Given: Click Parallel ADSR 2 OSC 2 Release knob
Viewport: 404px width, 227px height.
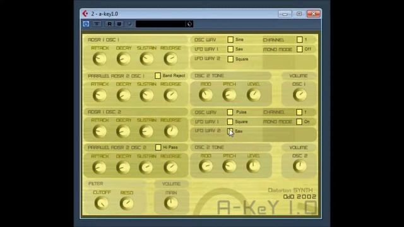Looking at the screenshot, I should tap(170, 167).
